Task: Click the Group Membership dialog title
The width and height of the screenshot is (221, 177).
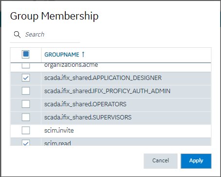Action: pyautogui.click(x=54, y=17)
